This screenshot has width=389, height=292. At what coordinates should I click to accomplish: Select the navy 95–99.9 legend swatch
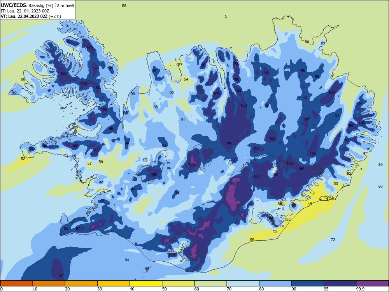pos(340,283)
